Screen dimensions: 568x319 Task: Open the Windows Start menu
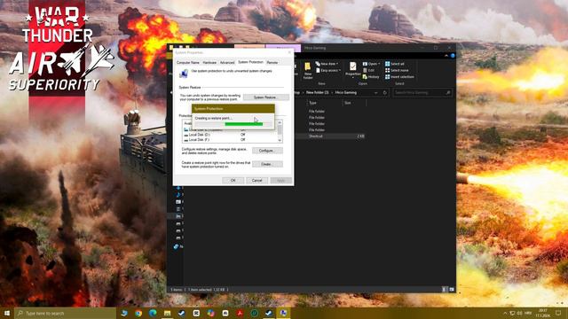pos(7,313)
